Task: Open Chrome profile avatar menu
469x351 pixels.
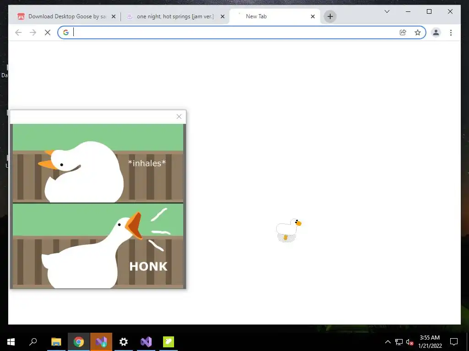Action: point(436,32)
